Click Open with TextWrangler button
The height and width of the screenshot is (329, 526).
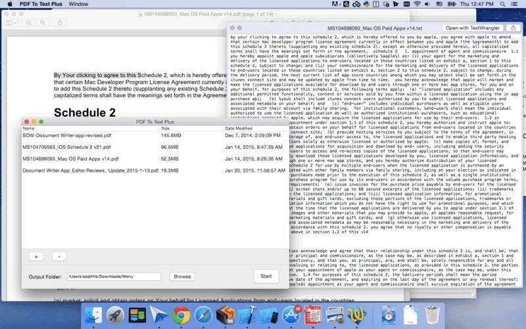coord(473,28)
